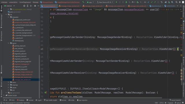Image resolution: width=185 pixels, height=104 pixels.
Task: Open the App Inspection tool window
Action: click(82, 100)
